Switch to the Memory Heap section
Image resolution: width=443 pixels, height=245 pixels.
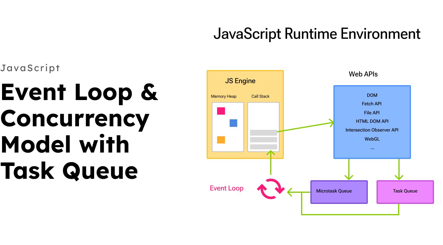pyautogui.click(x=224, y=96)
